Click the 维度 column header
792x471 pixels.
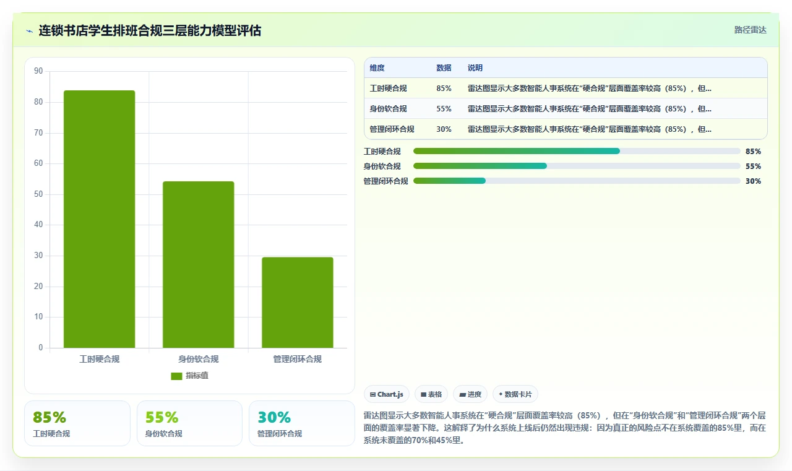coord(377,68)
